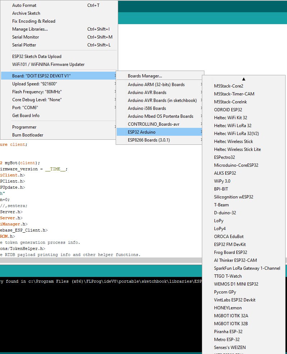Viewport: 287px width, 354px height.
Task: Select MGBOT IOTIK 32A board
Action: click(x=244, y=315)
